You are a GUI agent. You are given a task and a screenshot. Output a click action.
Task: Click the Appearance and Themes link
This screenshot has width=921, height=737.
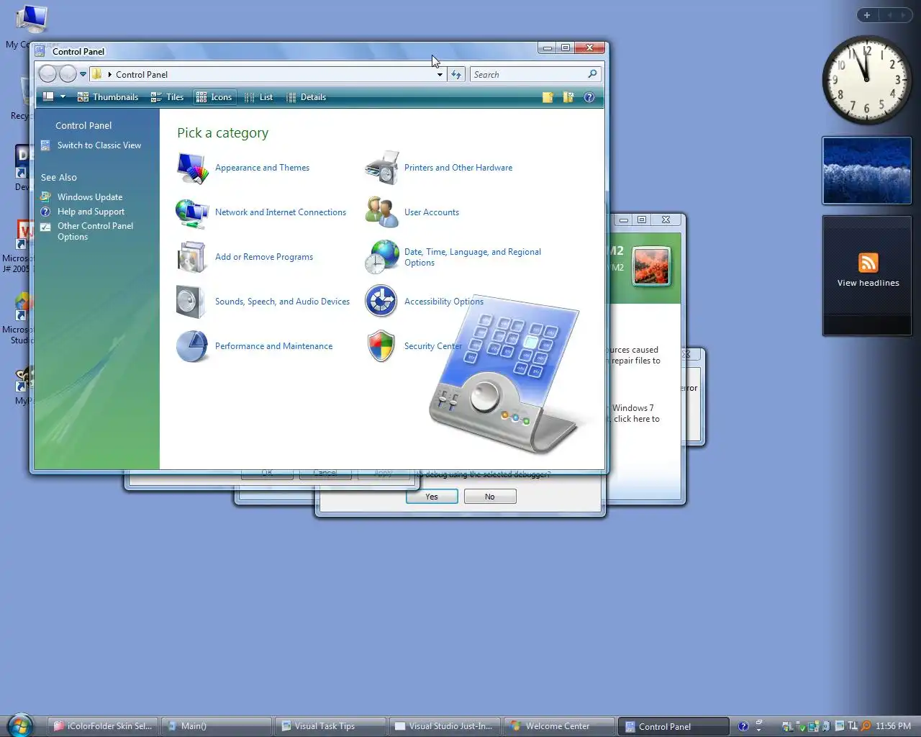262,168
